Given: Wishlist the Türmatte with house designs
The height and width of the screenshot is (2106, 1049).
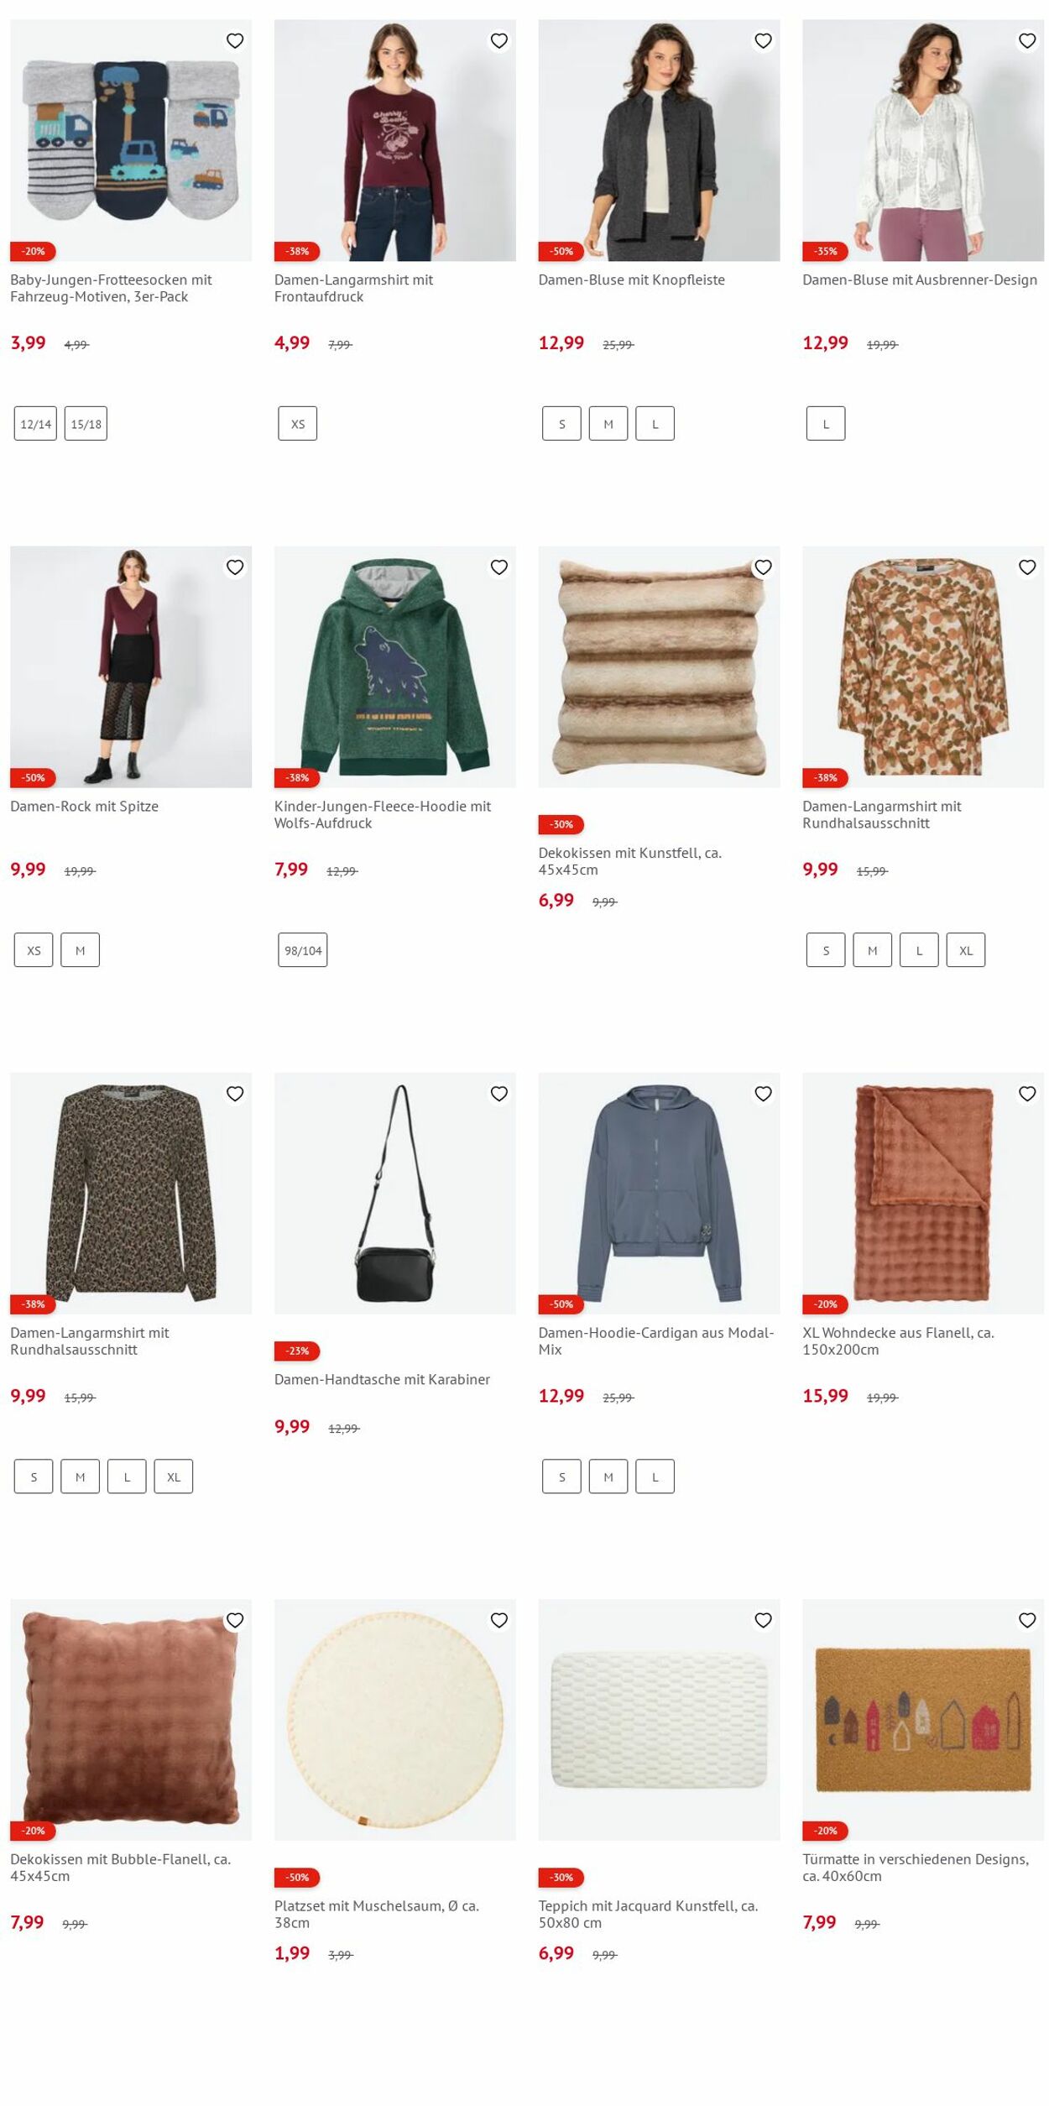Looking at the screenshot, I should coord(1027,1620).
